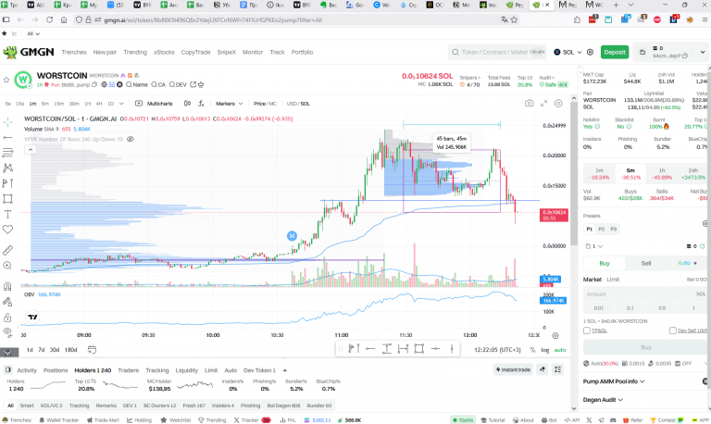Copy the Bb88...pump contract address
Screen dimensions: 711x424
point(94,84)
